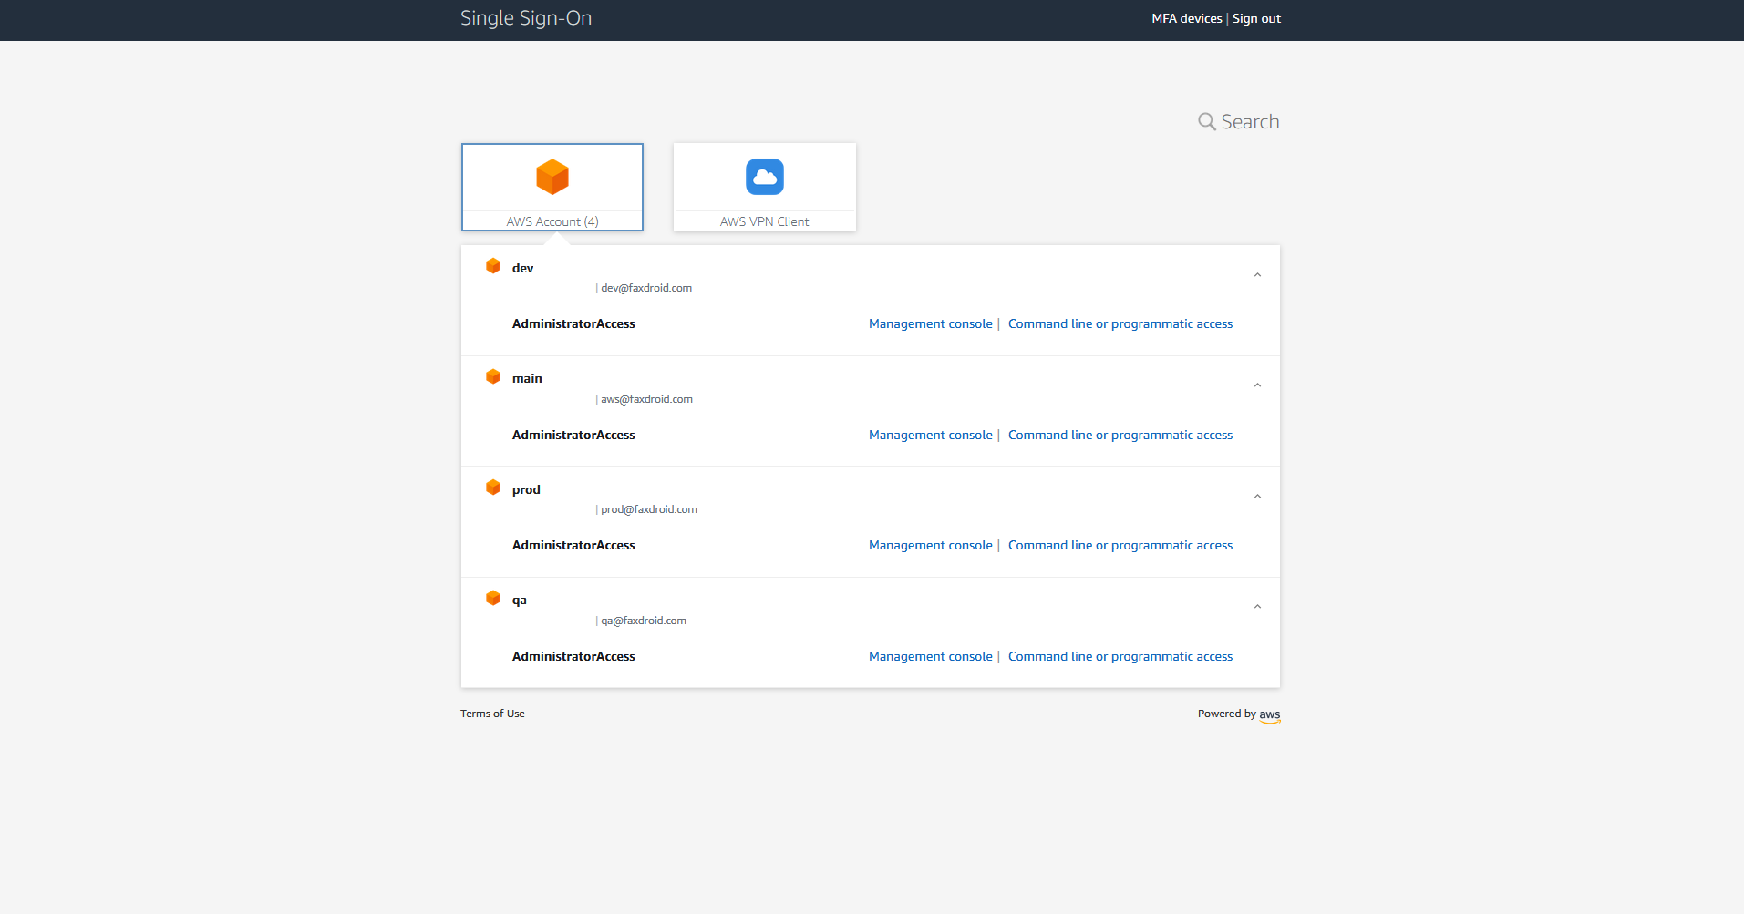This screenshot has height=914, width=1744.
Task: Click the orange cube AWS Account icon
Action: pos(552,177)
